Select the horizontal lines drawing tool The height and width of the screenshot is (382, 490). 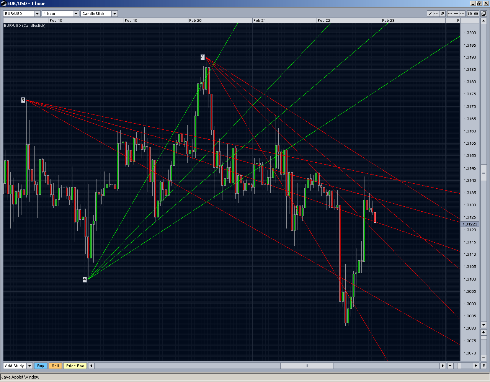[436, 13]
